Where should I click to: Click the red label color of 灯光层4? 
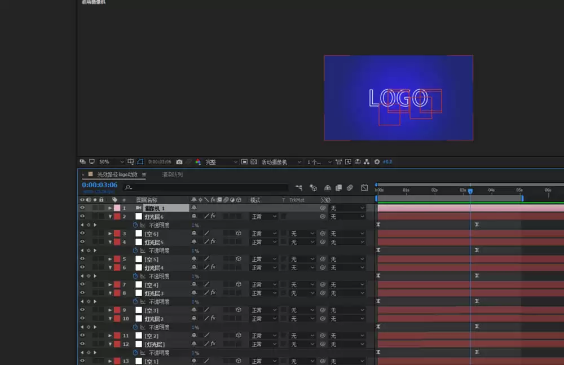[x=117, y=267]
